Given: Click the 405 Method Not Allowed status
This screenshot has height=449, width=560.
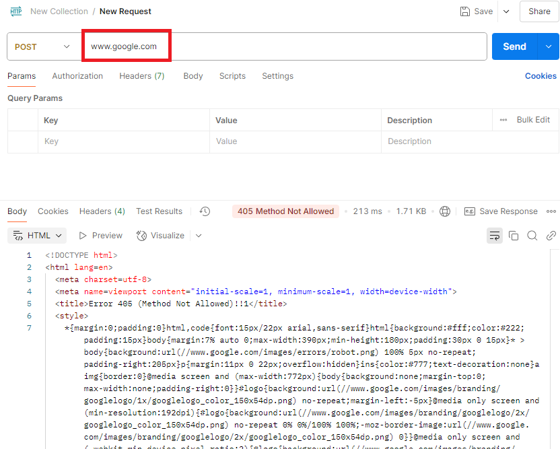Looking at the screenshot, I should click(285, 211).
